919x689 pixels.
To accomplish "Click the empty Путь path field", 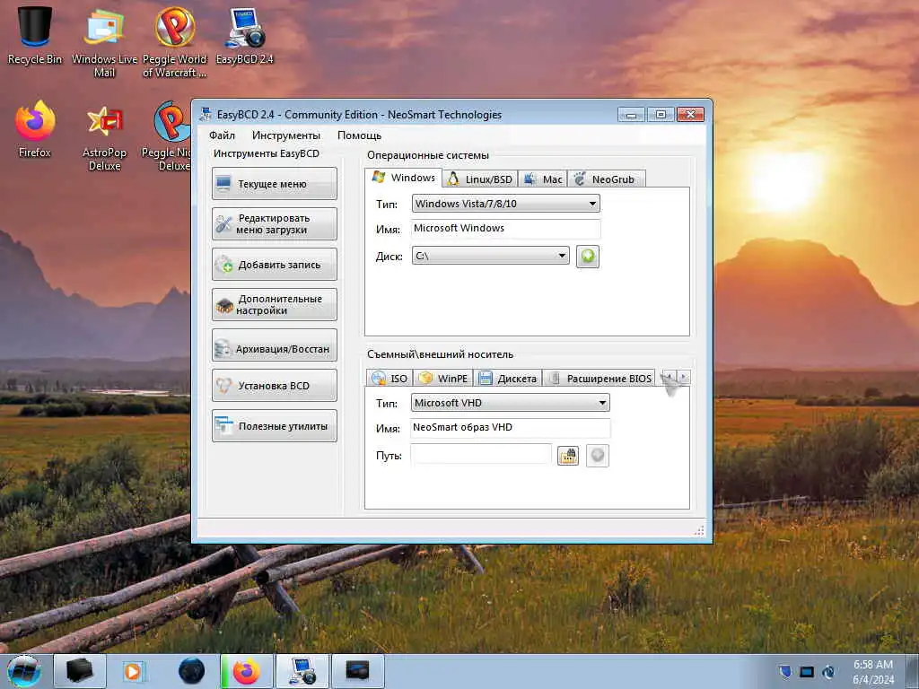I will pyautogui.click(x=481, y=455).
